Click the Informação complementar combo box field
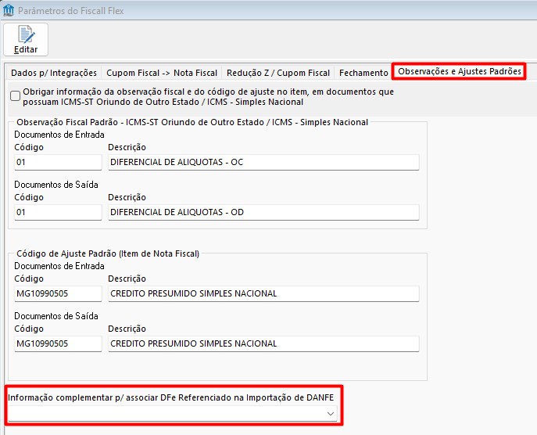This screenshot has width=537, height=435. coord(173,414)
